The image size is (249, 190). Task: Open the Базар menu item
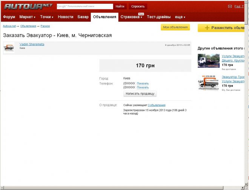click(83, 17)
